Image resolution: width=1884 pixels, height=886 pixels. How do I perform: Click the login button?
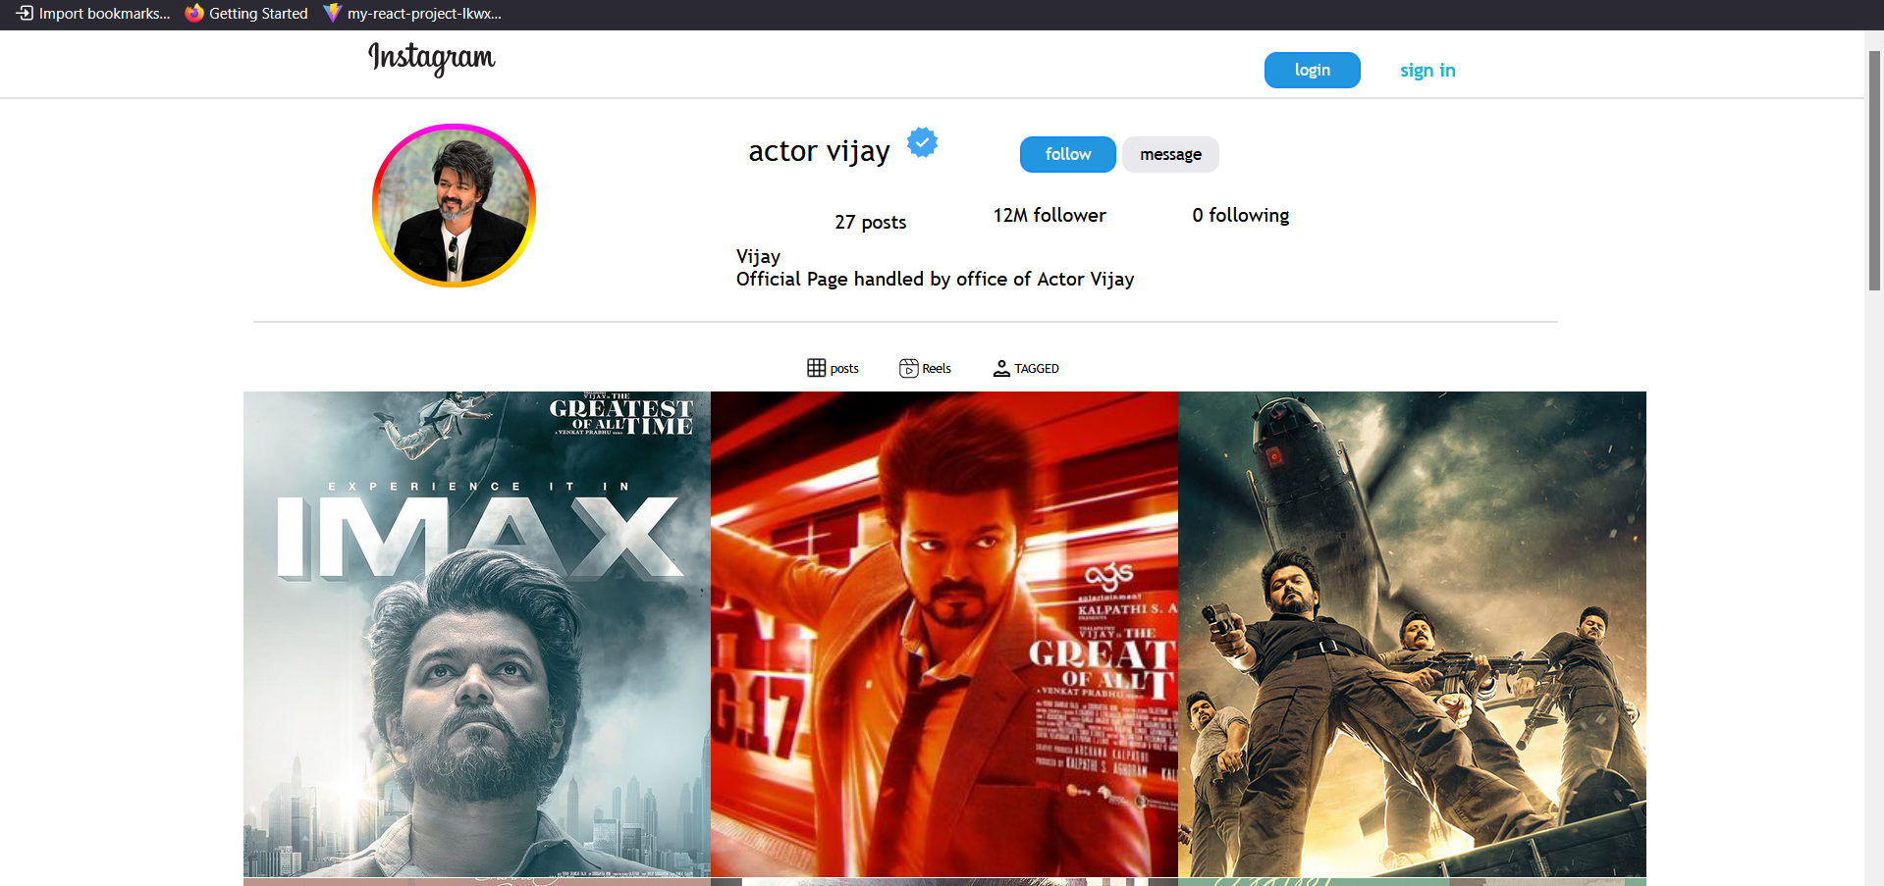(1312, 70)
